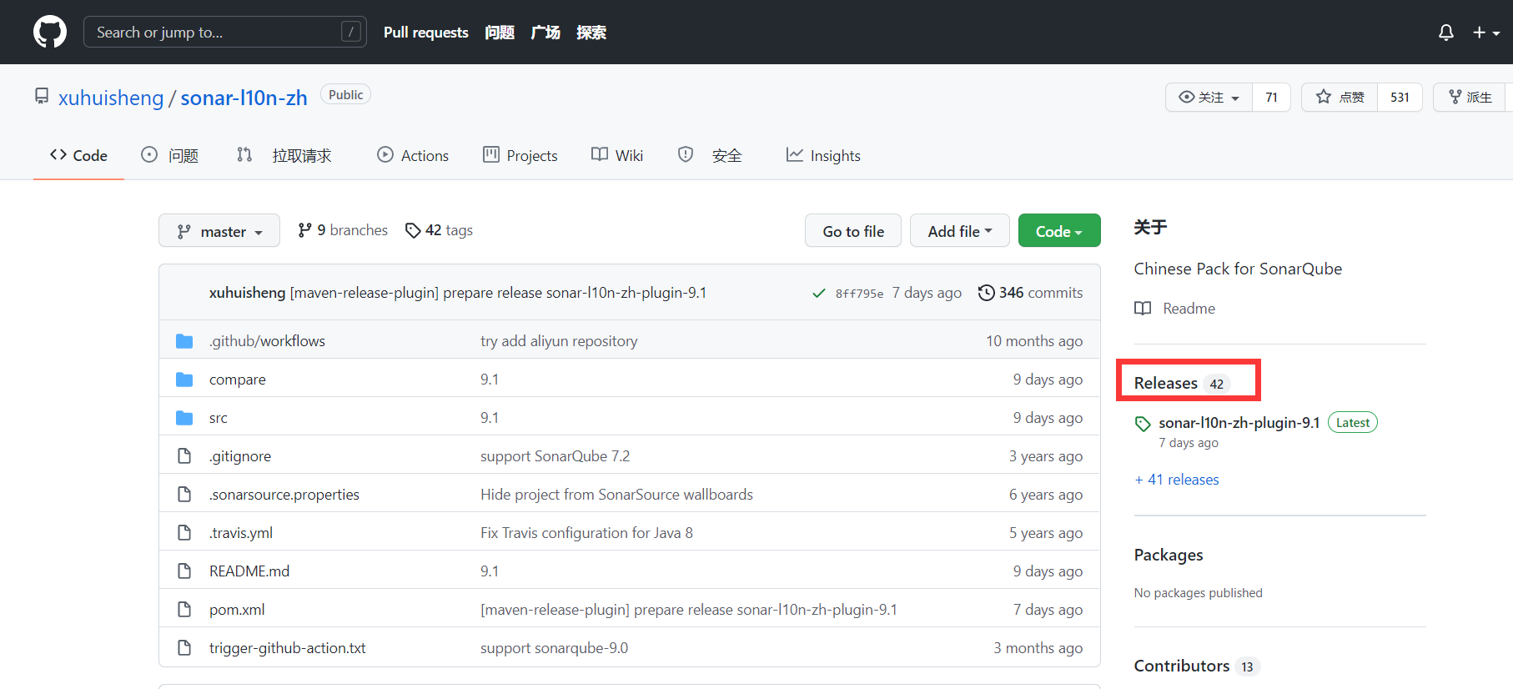Click the .sonarsource.properties file icon
The height and width of the screenshot is (689, 1513).
point(184,495)
